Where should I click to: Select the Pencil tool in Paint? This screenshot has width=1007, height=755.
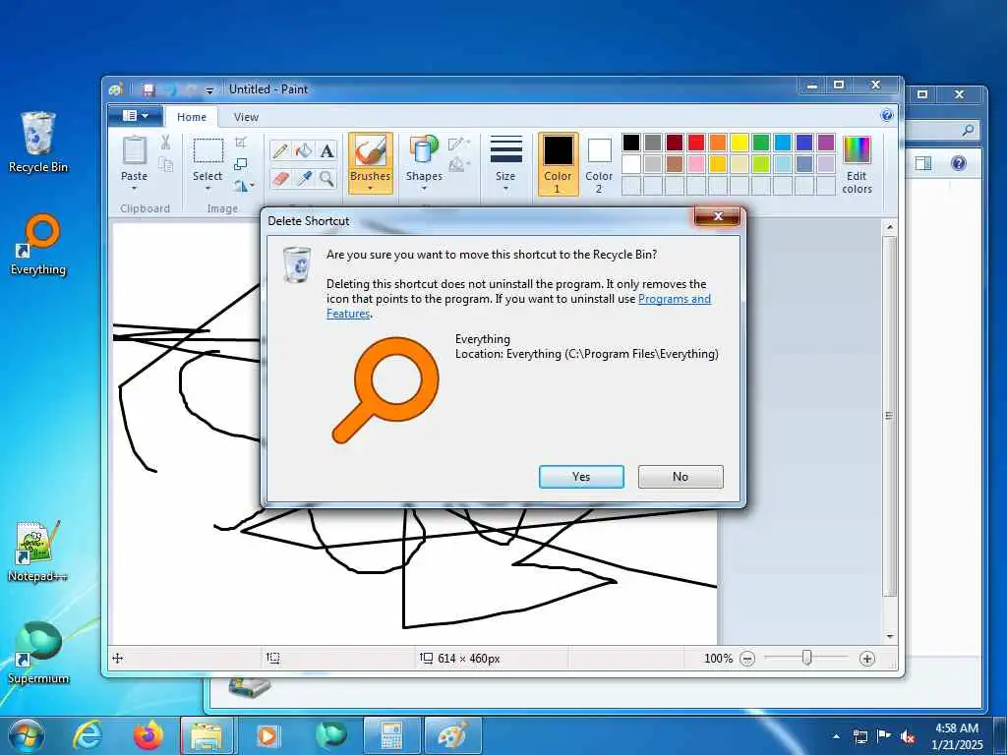pos(280,150)
